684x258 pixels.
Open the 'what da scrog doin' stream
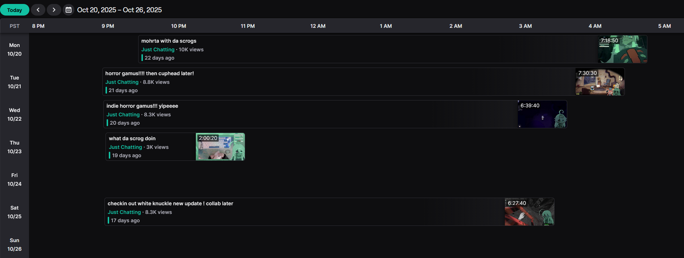(175, 147)
